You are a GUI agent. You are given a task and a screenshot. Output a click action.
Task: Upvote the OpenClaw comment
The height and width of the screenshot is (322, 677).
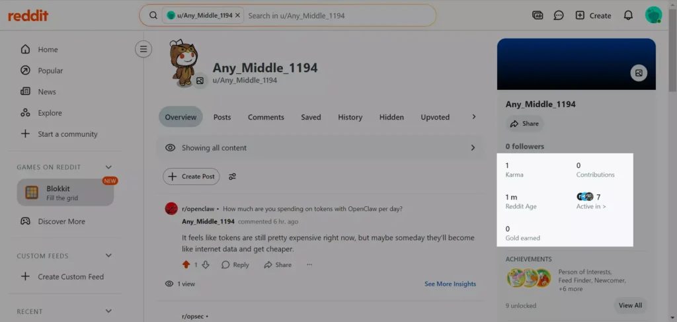(x=186, y=264)
